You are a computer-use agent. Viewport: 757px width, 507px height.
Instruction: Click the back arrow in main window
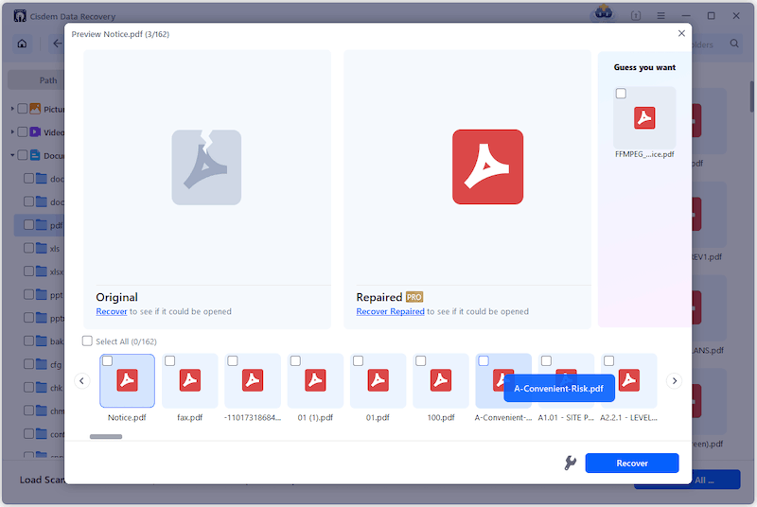click(57, 44)
